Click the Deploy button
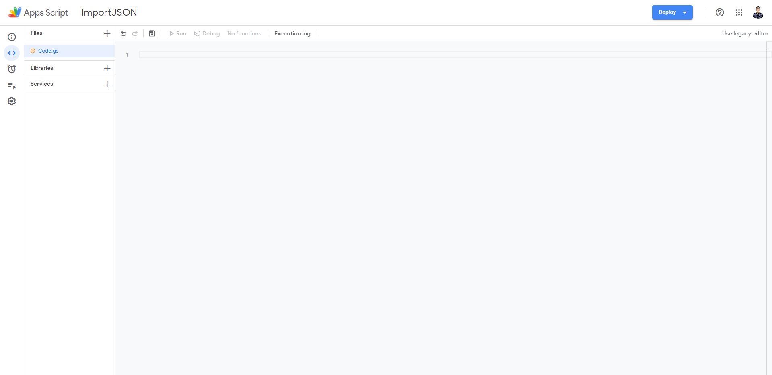 tap(666, 12)
